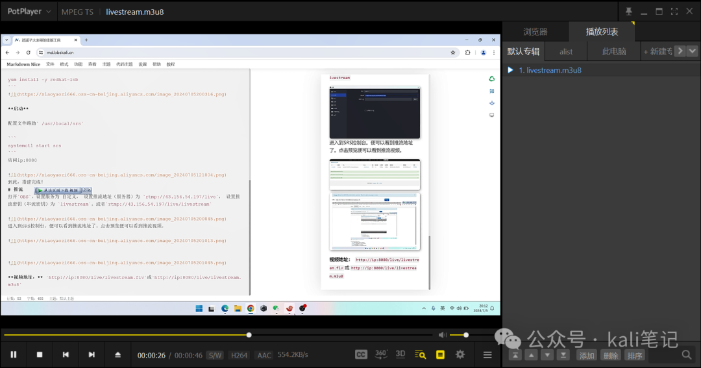The height and width of the screenshot is (368, 701).
Task: Toggle PotPlayer fullscreen mode
Action: (674, 12)
